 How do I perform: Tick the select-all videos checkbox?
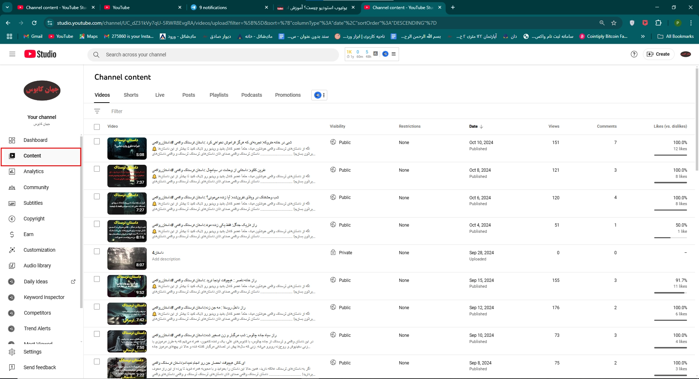[x=97, y=127]
